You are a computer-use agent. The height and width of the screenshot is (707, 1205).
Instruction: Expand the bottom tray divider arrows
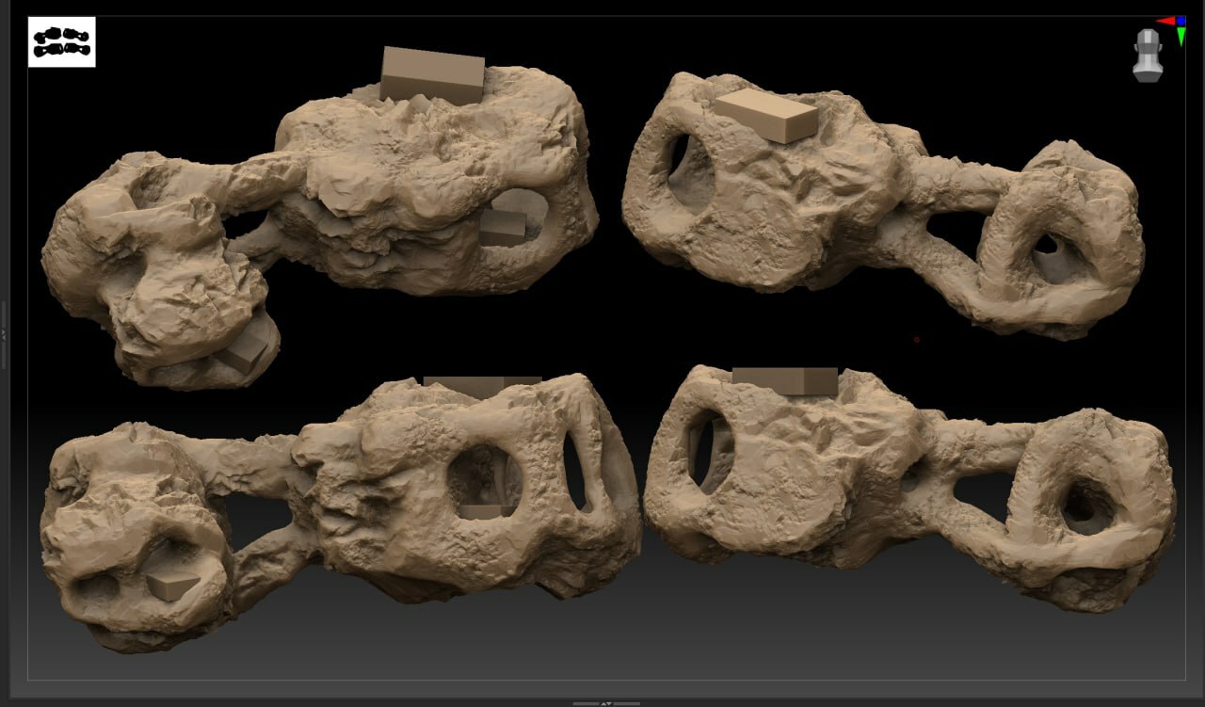(x=606, y=702)
